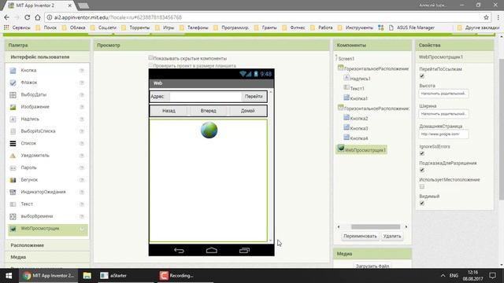
Task: Select the Кнопка palette component icon
Action: pyautogui.click(x=13, y=71)
